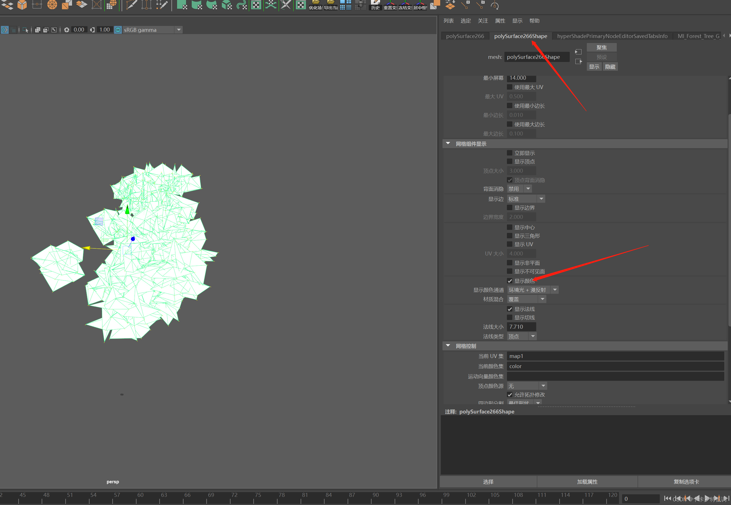Uncheck the 显示颜色 checkbox
This screenshot has width=731, height=505.
(510, 281)
